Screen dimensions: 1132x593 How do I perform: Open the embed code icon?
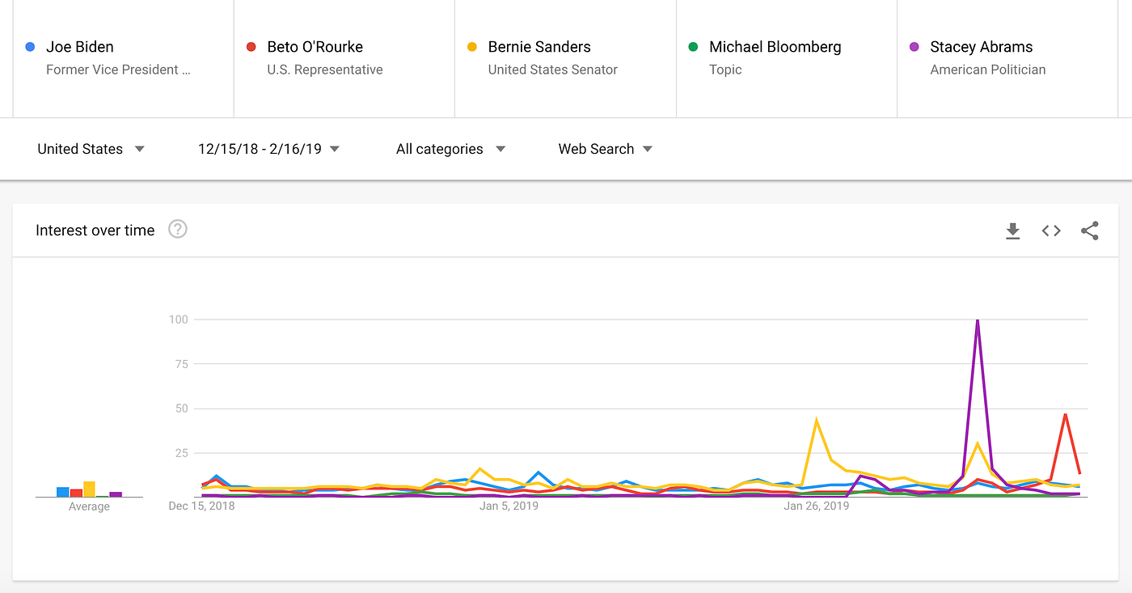coord(1051,231)
